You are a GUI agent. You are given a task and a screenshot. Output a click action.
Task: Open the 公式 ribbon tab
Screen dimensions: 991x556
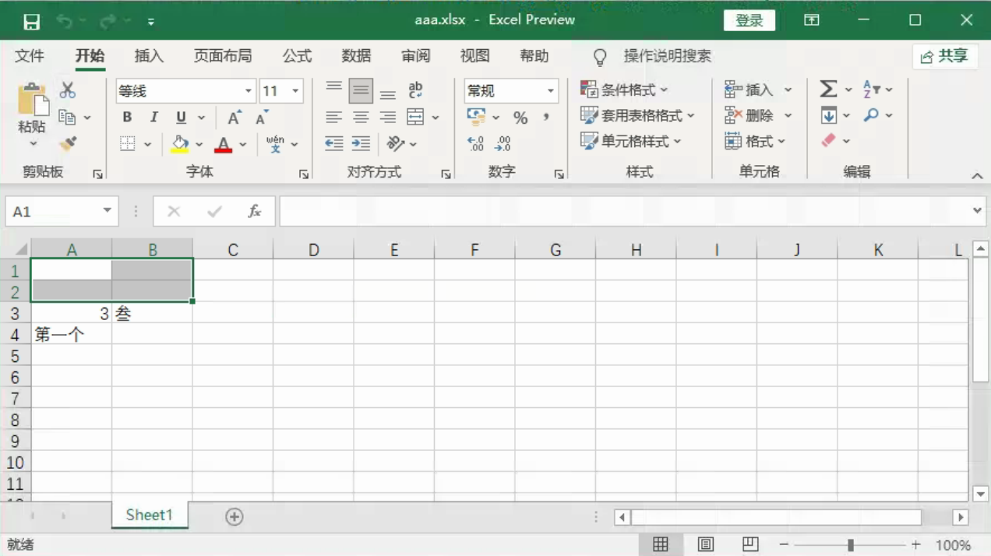pyautogui.click(x=297, y=56)
